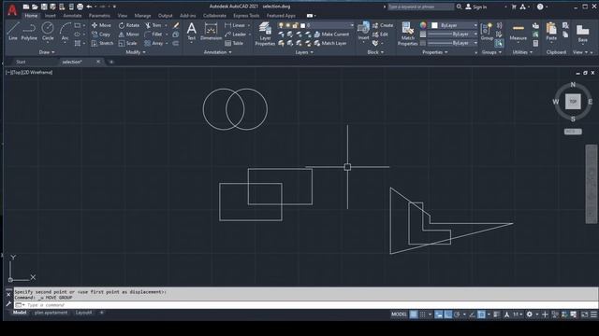Click Make Current layer button
Screen dimensions: 599x336
click(x=331, y=35)
